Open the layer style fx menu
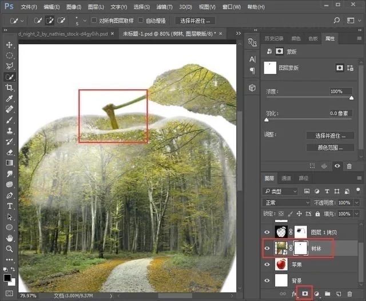 tap(295, 294)
